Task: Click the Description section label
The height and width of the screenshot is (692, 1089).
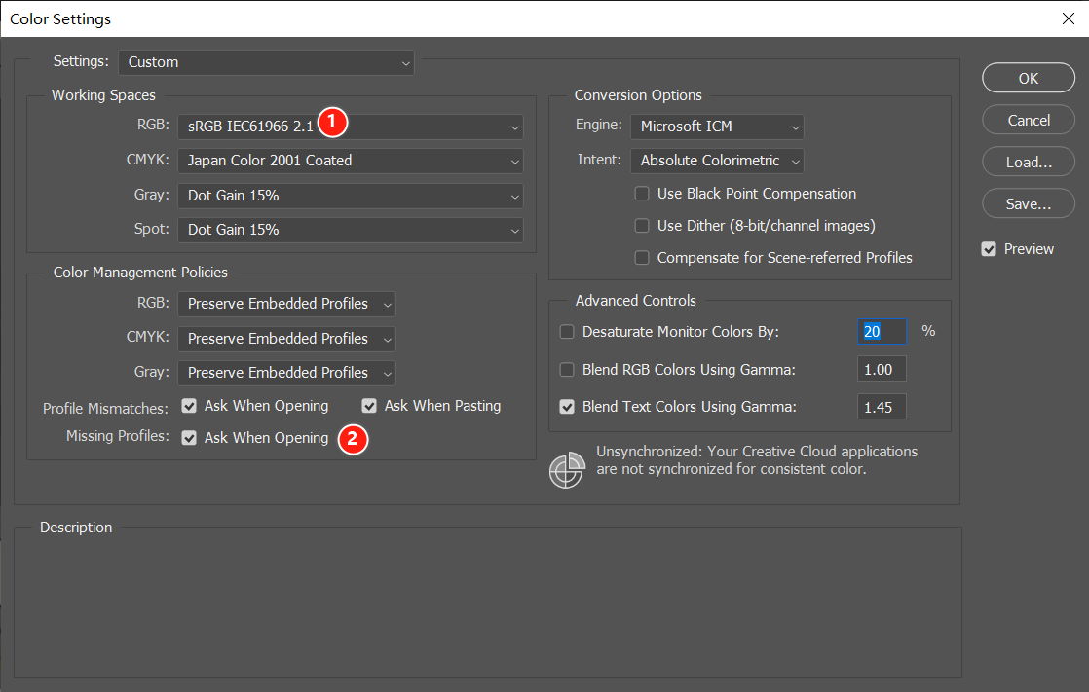Action: coord(76,528)
